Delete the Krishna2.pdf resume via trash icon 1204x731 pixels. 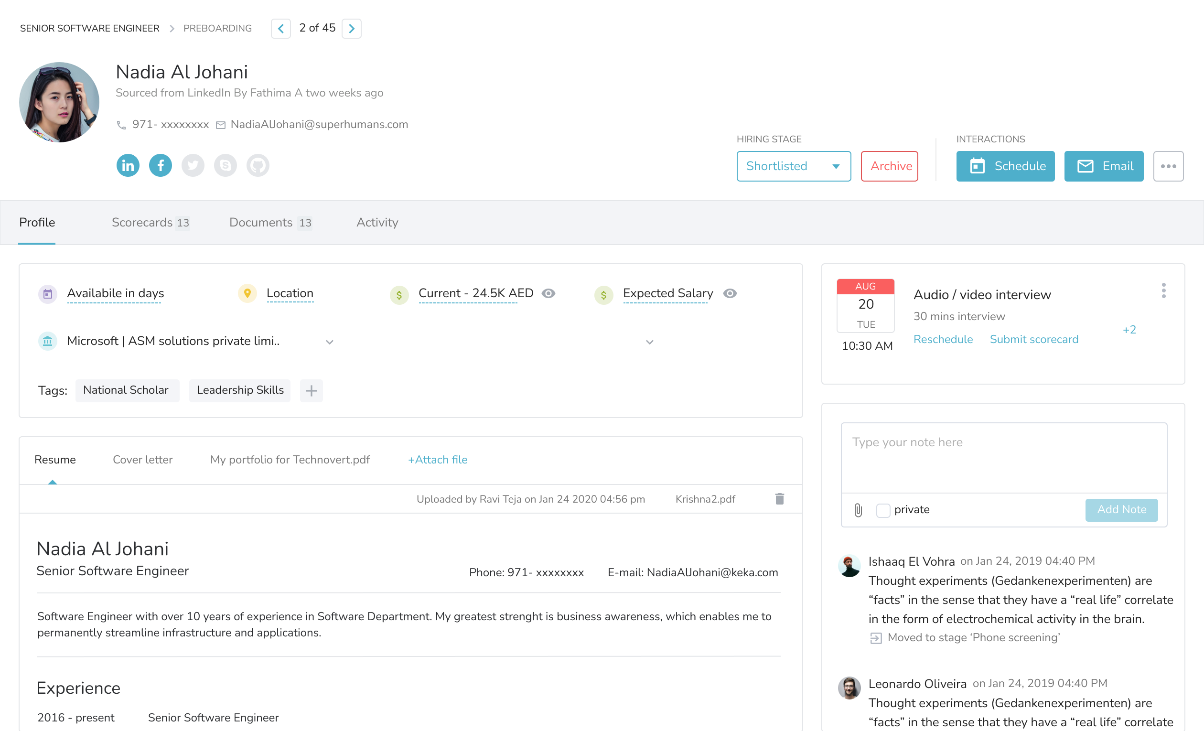coord(780,499)
